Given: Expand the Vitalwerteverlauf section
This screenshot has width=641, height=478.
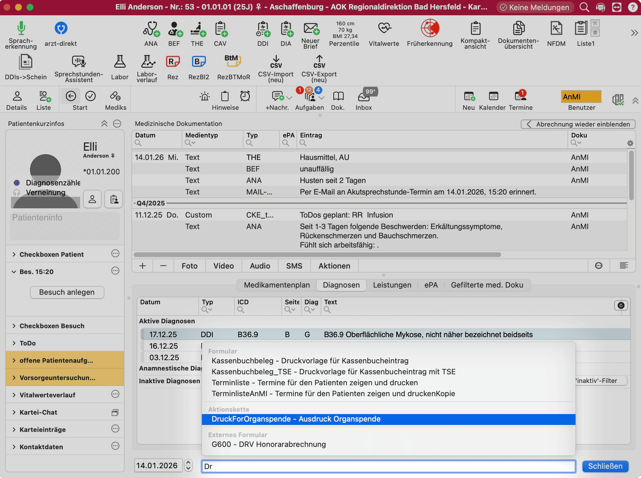Looking at the screenshot, I should [x=14, y=395].
